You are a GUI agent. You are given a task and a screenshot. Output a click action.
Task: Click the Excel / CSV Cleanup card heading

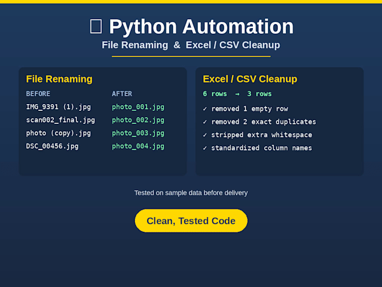click(250, 79)
